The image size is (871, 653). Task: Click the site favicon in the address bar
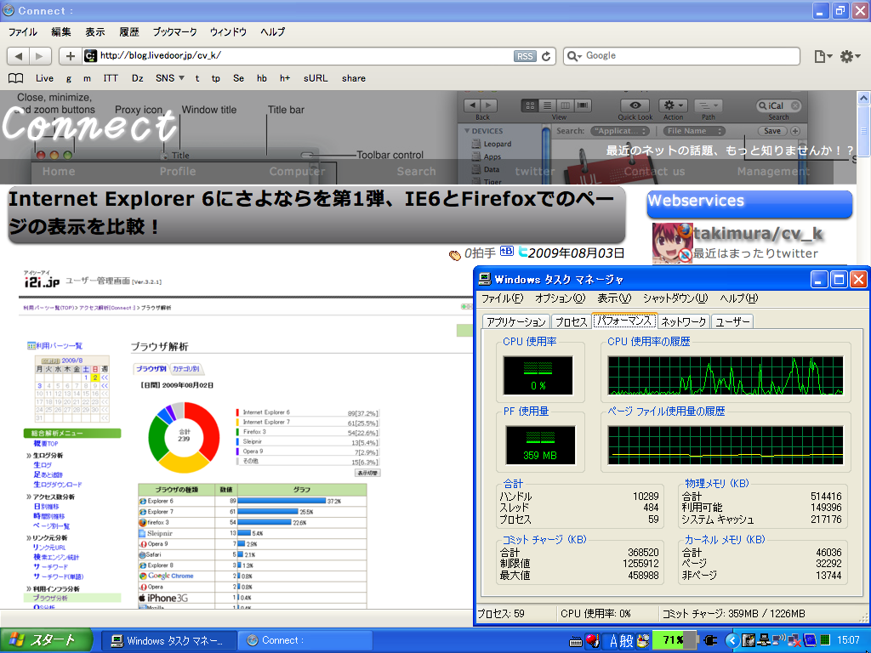click(x=90, y=55)
